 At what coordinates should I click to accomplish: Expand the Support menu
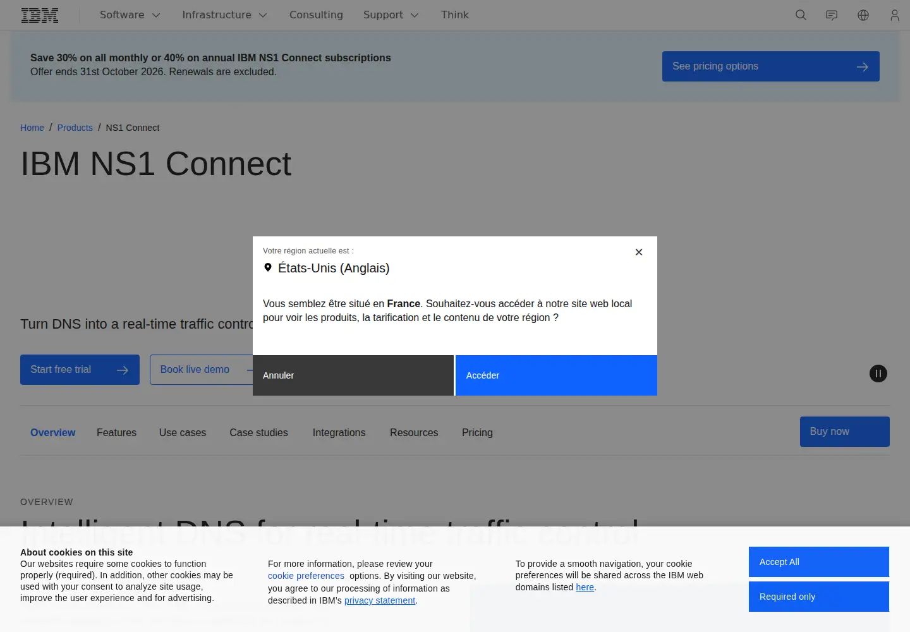click(x=391, y=15)
